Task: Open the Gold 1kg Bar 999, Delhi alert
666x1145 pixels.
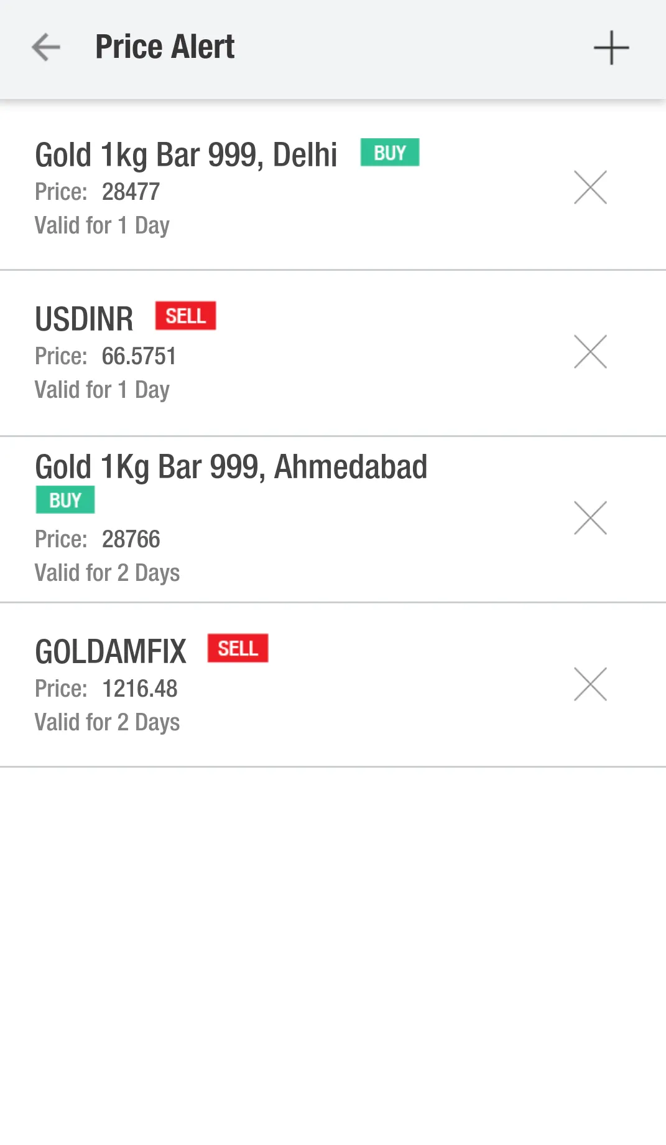Action: [x=186, y=155]
